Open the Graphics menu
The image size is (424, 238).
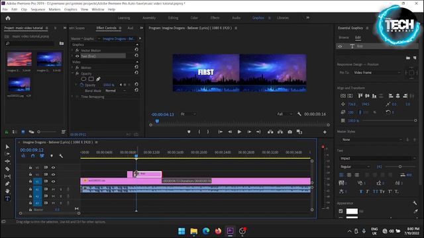71,9
